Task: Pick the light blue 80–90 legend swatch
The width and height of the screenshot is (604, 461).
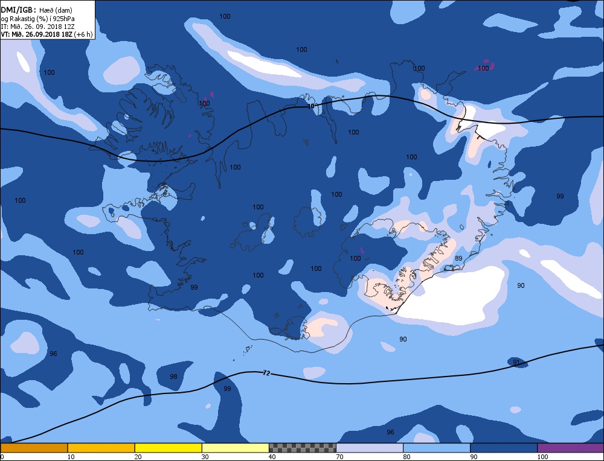Action: tap(437, 448)
